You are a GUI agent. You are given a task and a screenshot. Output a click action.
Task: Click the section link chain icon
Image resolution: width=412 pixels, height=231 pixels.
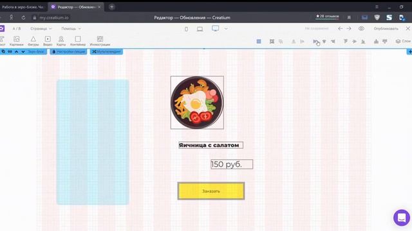point(10,51)
